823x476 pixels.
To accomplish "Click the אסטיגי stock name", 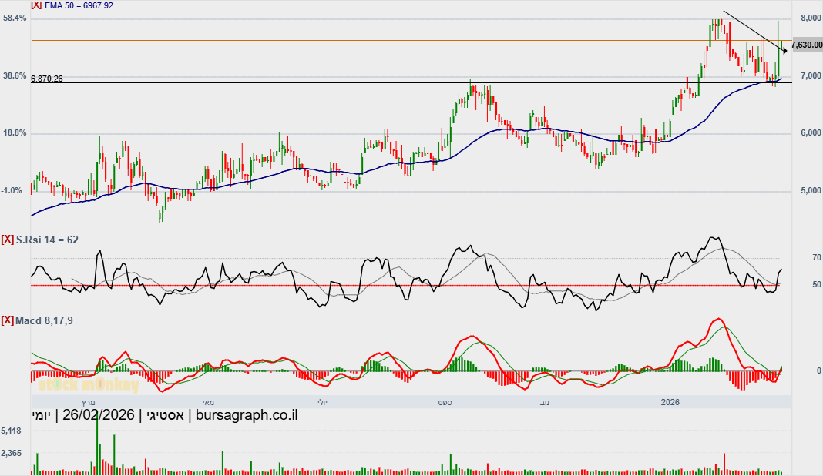I will (x=166, y=415).
